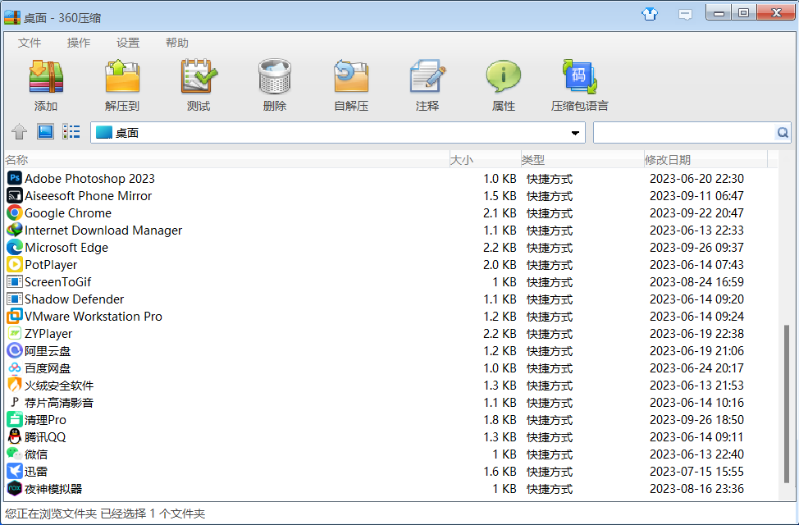Image resolution: width=799 pixels, height=525 pixels.
Task: Click the date 2023-07-15 15:55
Action: (696, 472)
